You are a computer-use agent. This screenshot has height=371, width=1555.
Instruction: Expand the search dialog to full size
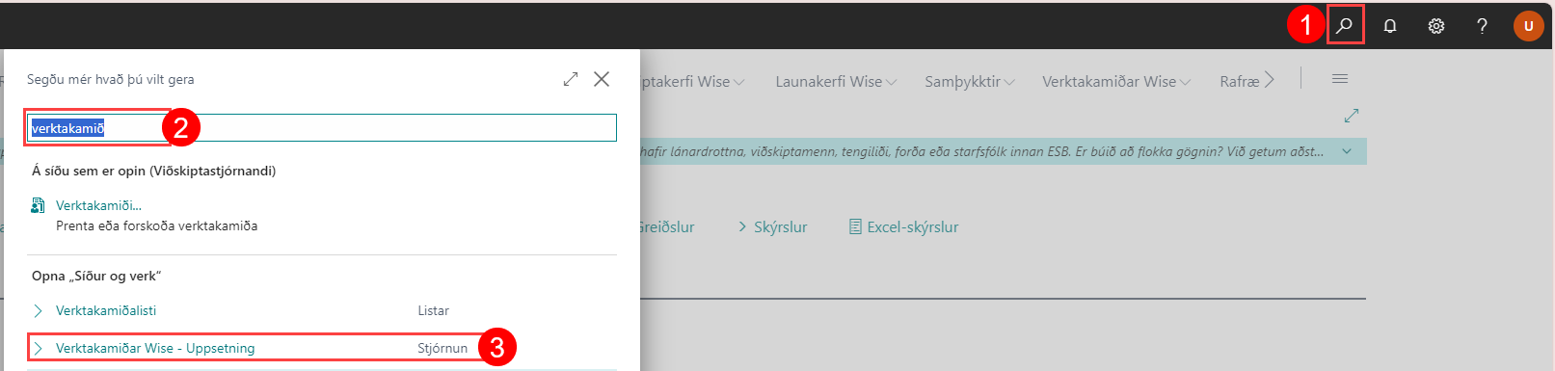point(571,79)
